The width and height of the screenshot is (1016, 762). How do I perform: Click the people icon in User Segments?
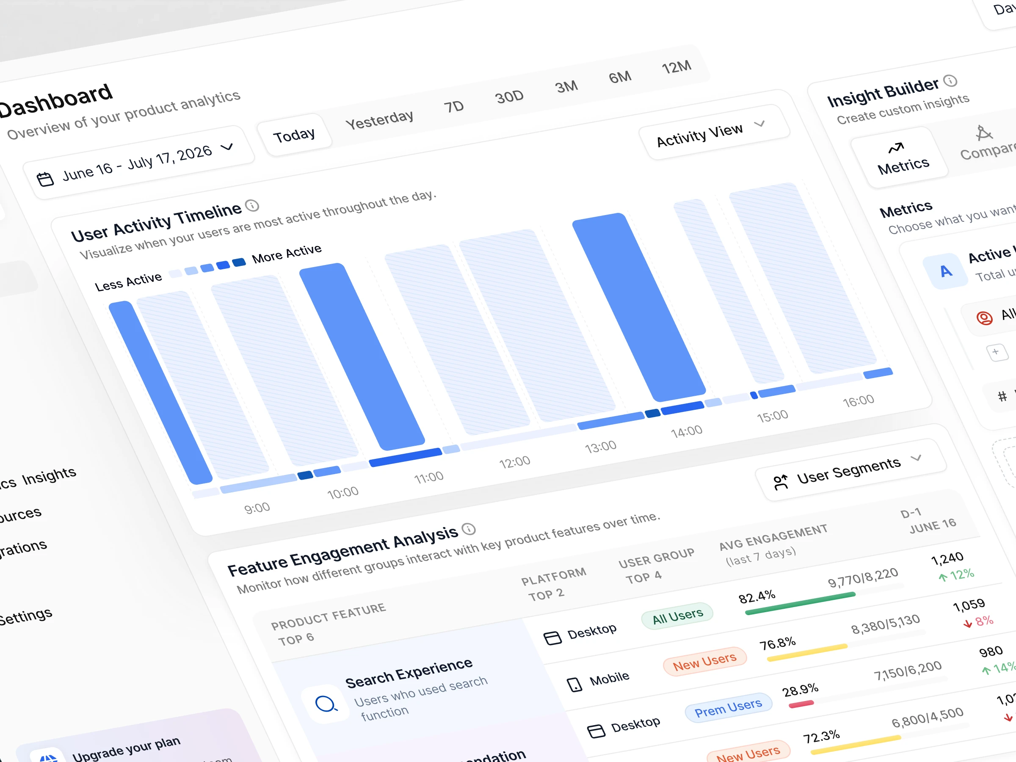[x=780, y=482]
